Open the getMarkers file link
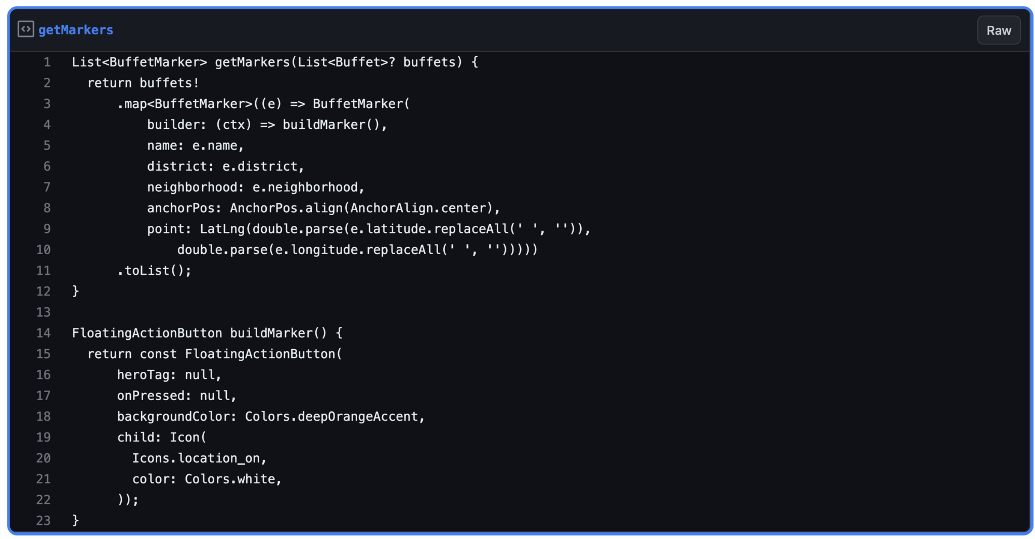The height and width of the screenshot is (539, 1035). tap(76, 30)
